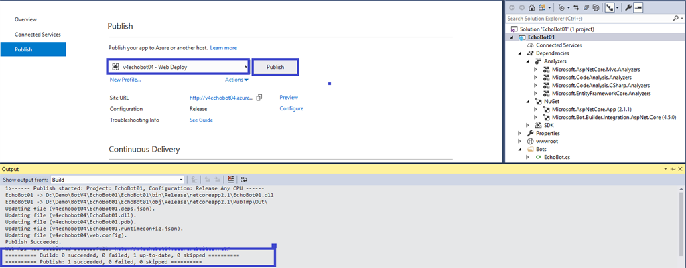Click the Preview link

(x=289, y=98)
